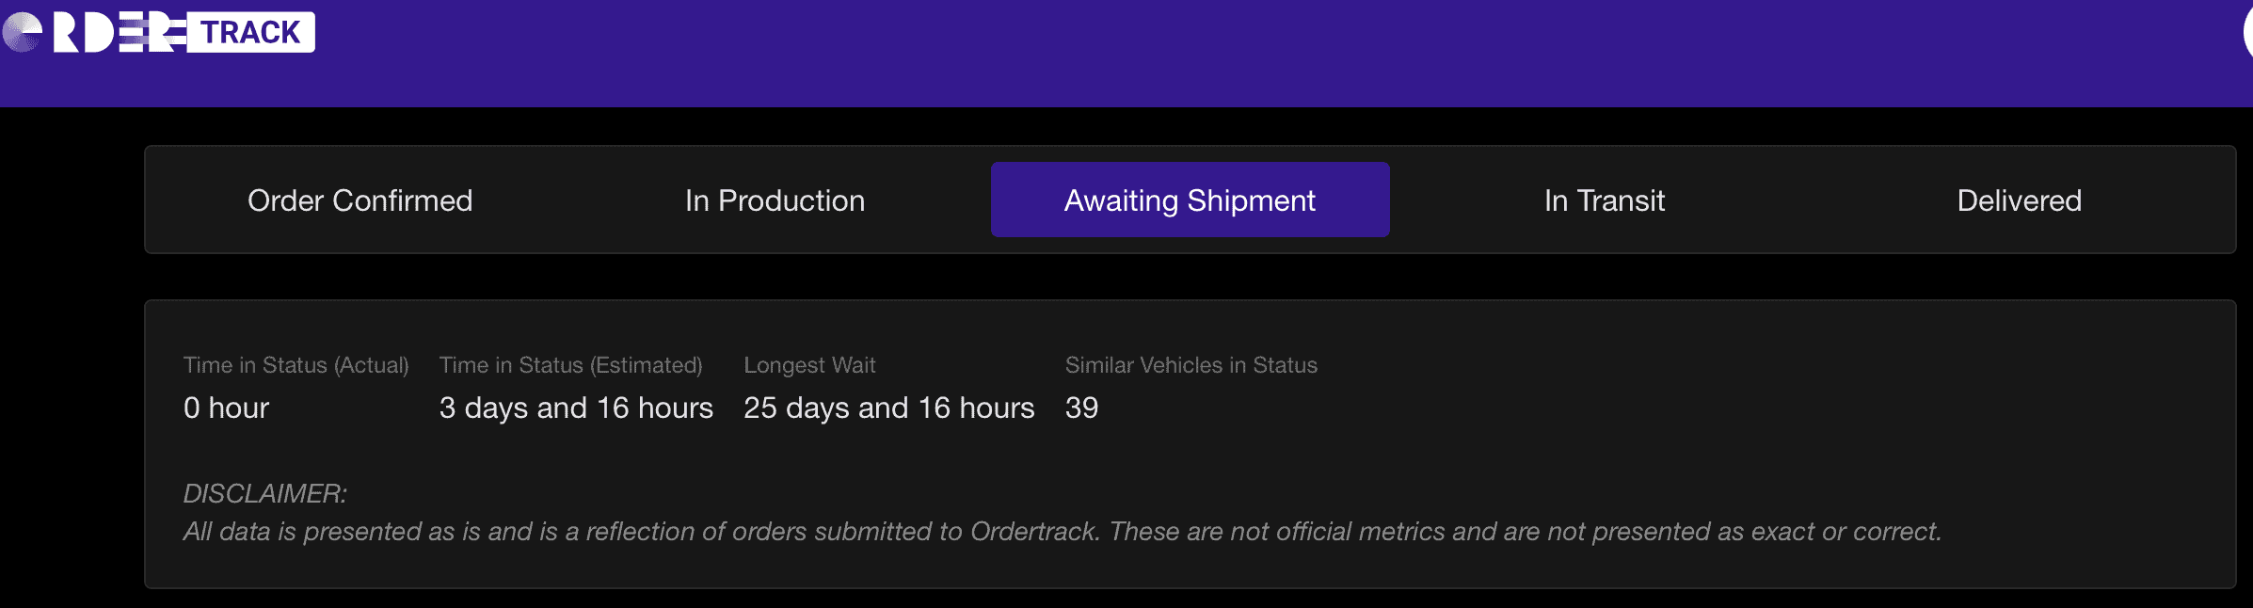Select the similar vehicles count "39"
Viewport: 2253px width, 608px height.
tap(1081, 408)
